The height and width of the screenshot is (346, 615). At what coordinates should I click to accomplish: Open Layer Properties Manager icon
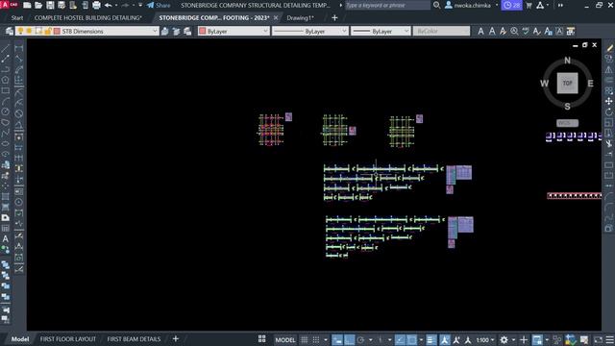point(10,31)
